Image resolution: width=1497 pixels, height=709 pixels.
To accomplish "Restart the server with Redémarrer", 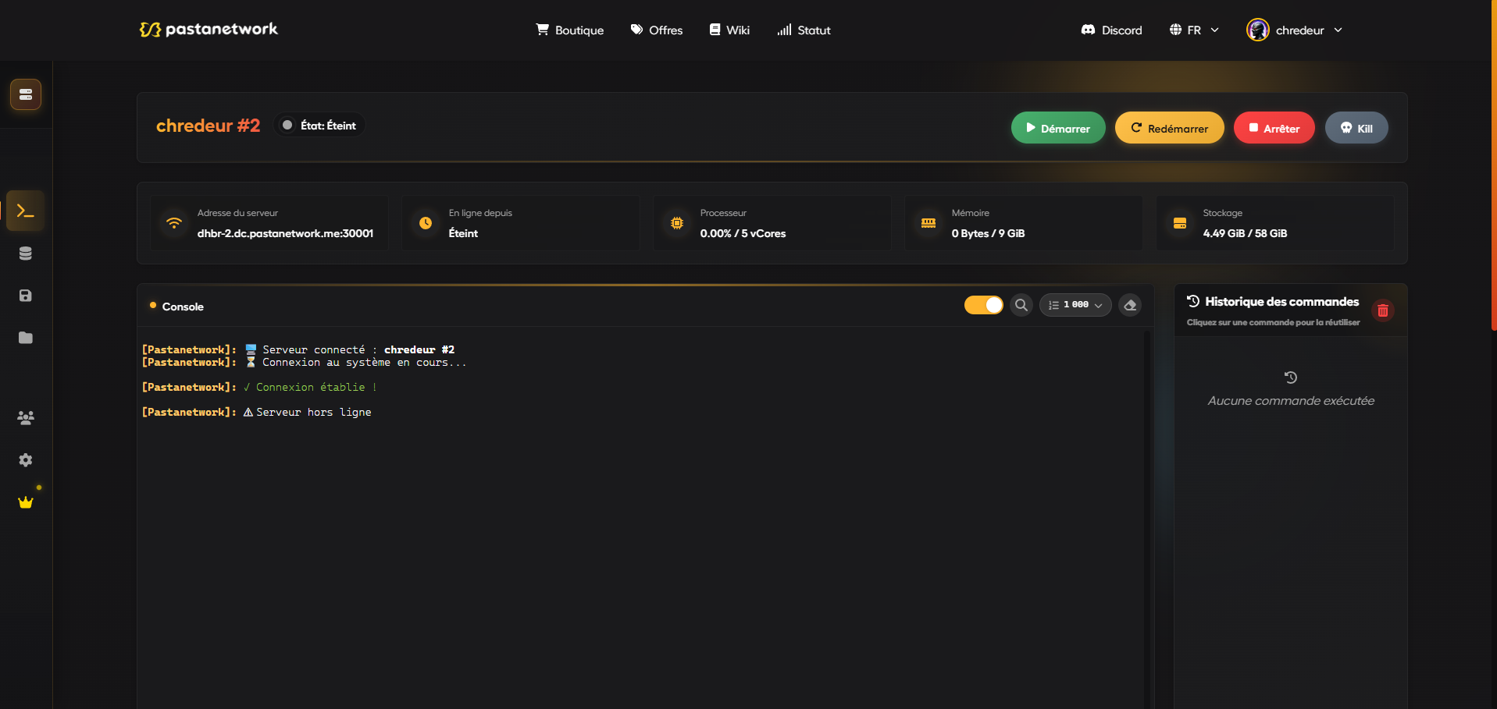I will click(1170, 128).
